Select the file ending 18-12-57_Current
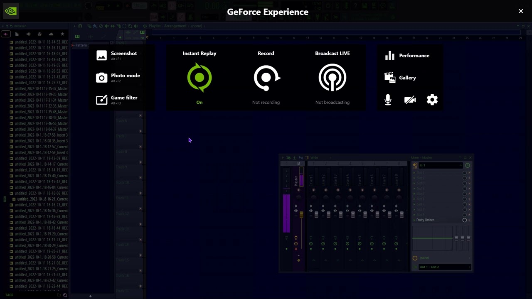This screenshot has width=532, height=299. [x=39, y=147]
